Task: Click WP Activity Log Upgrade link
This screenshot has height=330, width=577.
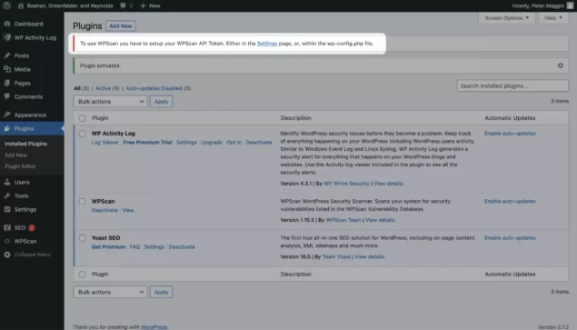Action: point(212,142)
